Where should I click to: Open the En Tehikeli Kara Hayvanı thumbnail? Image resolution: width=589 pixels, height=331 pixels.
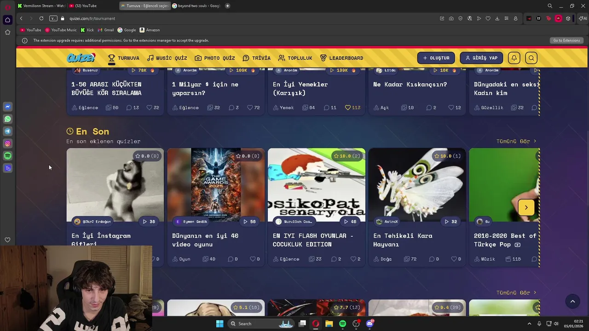point(417,185)
